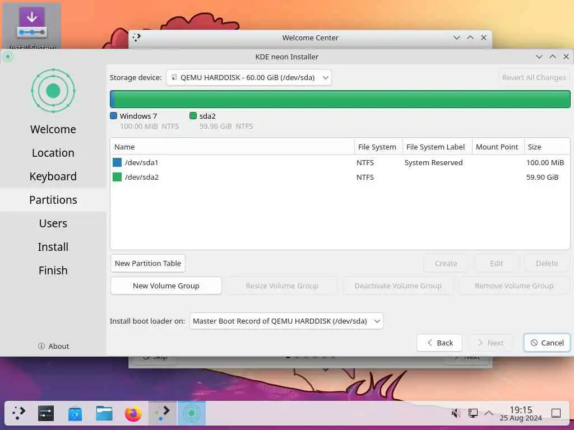Go to the Location step in sidebar

pyautogui.click(x=53, y=153)
